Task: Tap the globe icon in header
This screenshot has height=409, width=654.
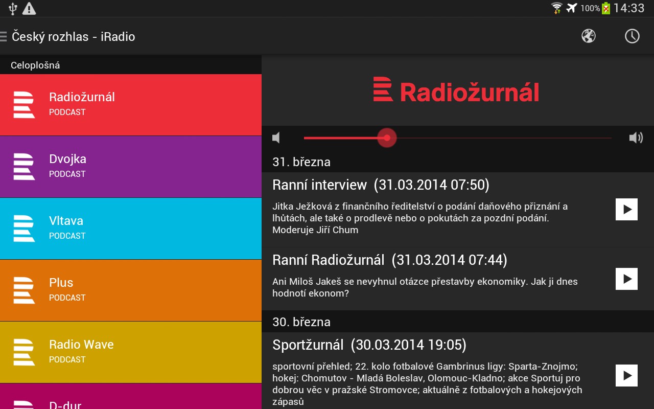Action: [x=589, y=36]
